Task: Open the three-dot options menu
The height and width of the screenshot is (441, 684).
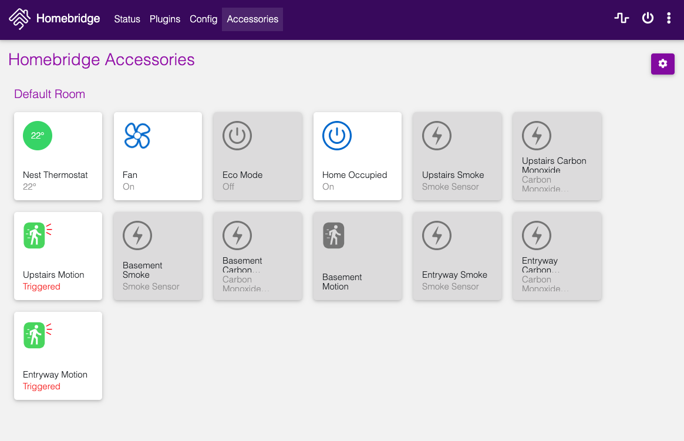Action: [669, 18]
